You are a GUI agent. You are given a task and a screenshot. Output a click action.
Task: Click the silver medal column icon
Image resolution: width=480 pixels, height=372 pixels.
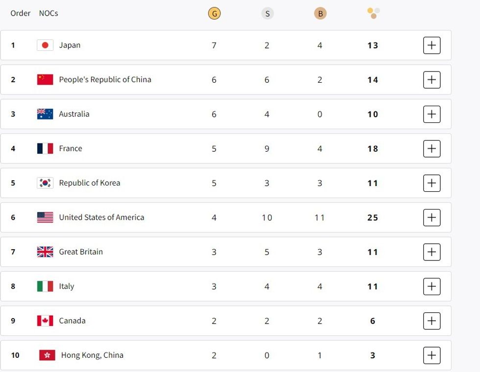tap(267, 14)
